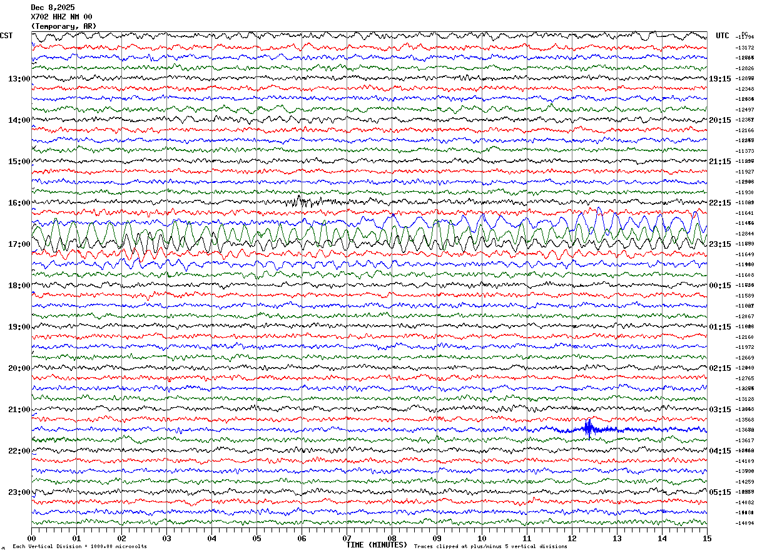Click minute tick label 05 on axis
The width and height of the screenshot is (757, 555).
tap(257, 538)
